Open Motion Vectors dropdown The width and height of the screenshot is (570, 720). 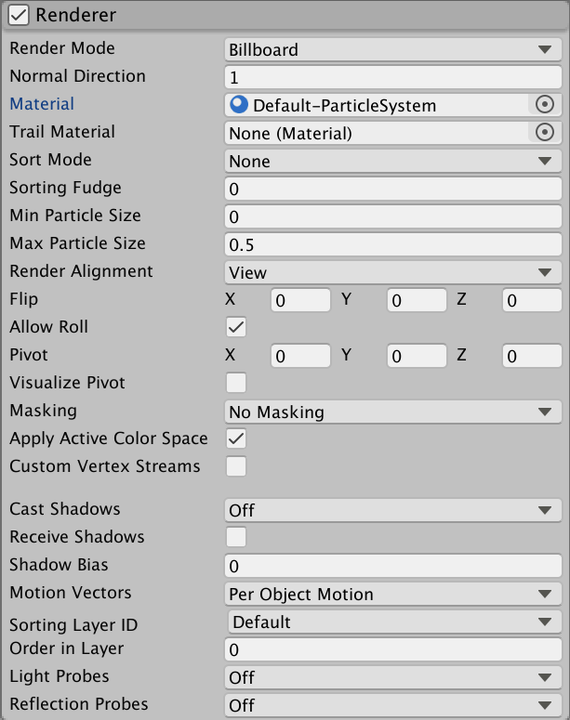pos(392,594)
